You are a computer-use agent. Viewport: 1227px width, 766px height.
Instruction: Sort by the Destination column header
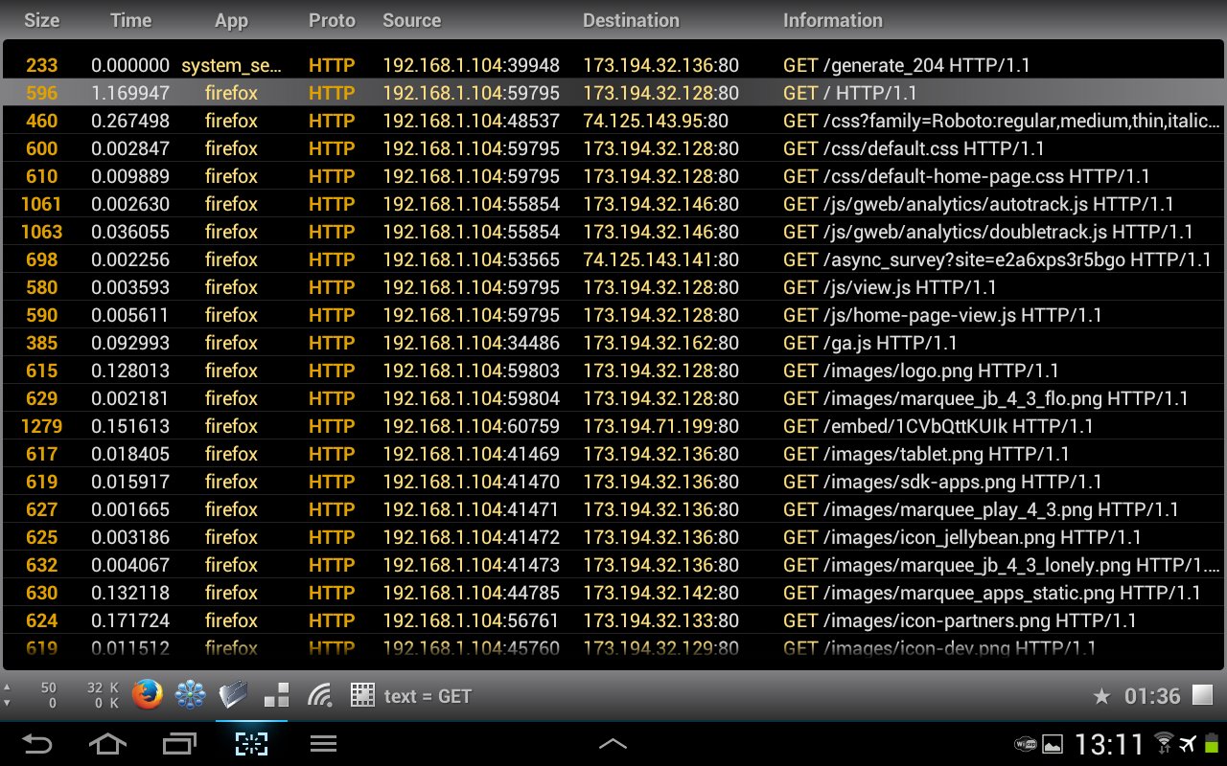(631, 20)
